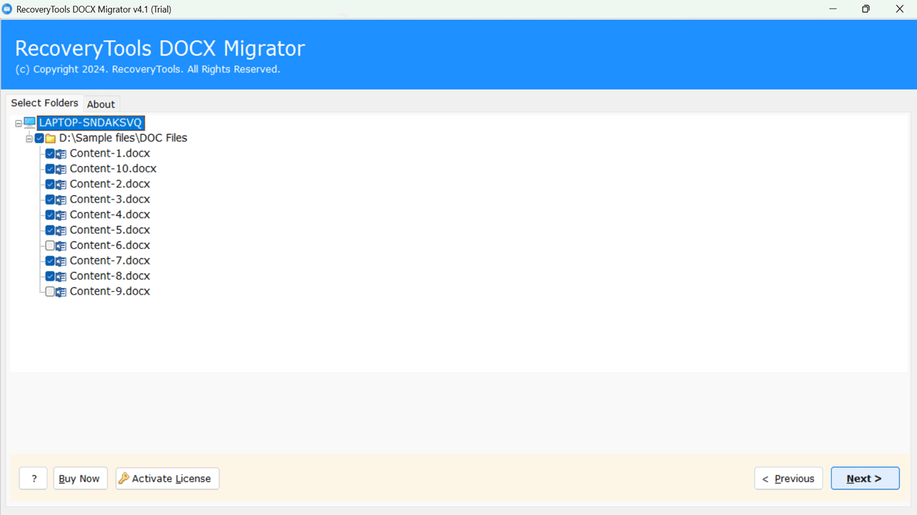Select the Content-9.docx file name
The width and height of the screenshot is (917, 515).
pos(110,292)
